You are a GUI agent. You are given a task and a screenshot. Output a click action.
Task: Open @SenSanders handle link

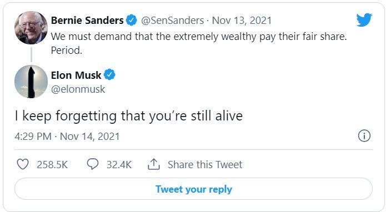[172, 21]
